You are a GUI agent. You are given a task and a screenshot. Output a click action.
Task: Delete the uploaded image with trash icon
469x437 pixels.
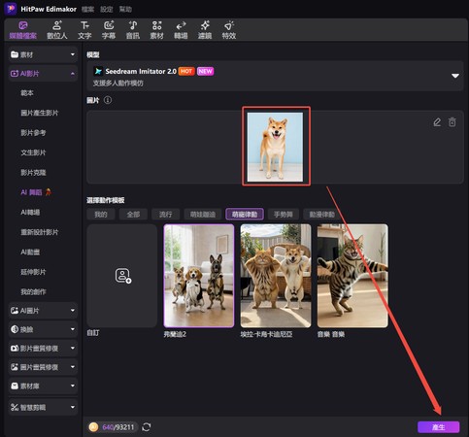[x=452, y=122]
